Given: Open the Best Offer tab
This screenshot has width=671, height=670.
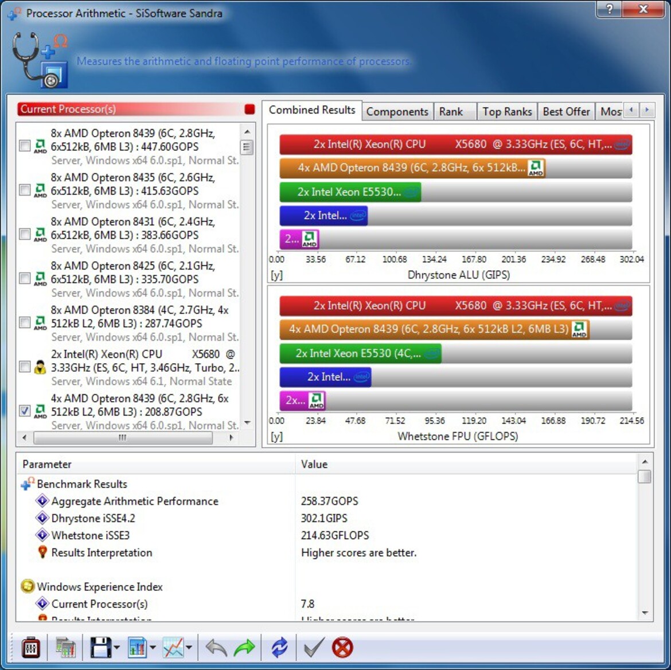Looking at the screenshot, I should [566, 112].
